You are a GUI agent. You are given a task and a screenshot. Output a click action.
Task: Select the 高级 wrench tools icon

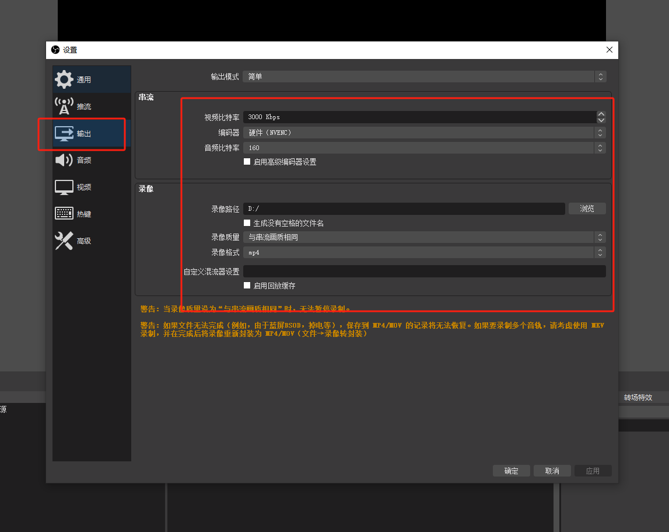pyautogui.click(x=64, y=241)
